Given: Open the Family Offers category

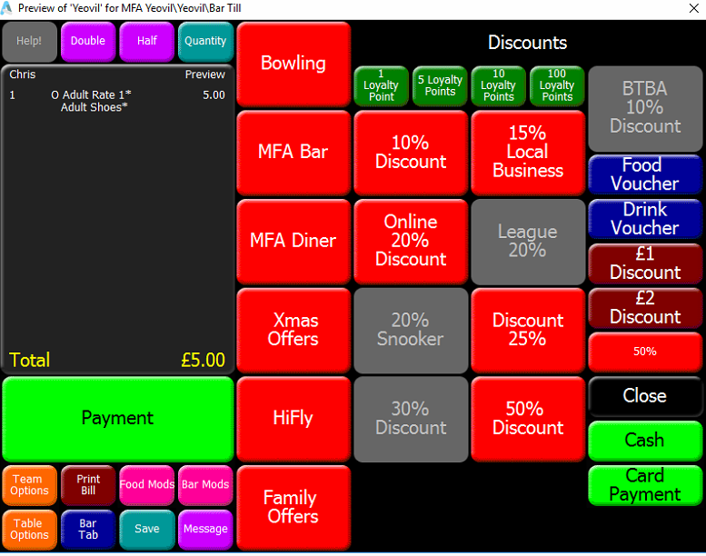Looking at the screenshot, I should click(293, 507).
